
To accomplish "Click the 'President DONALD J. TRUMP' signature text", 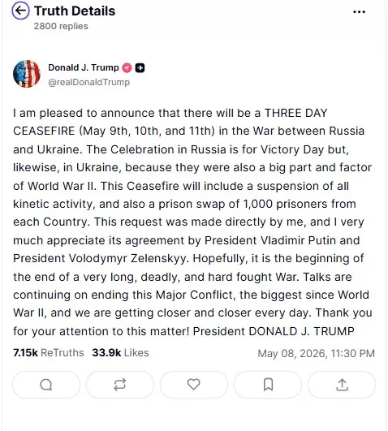I will [x=274, y=331].
